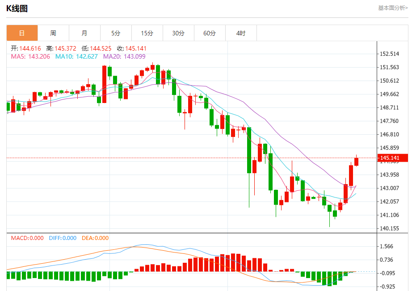The width and height of the screenshot is (412, 291).
Task: Click the 1.566 MACD axis label
Action: (387, 247)
